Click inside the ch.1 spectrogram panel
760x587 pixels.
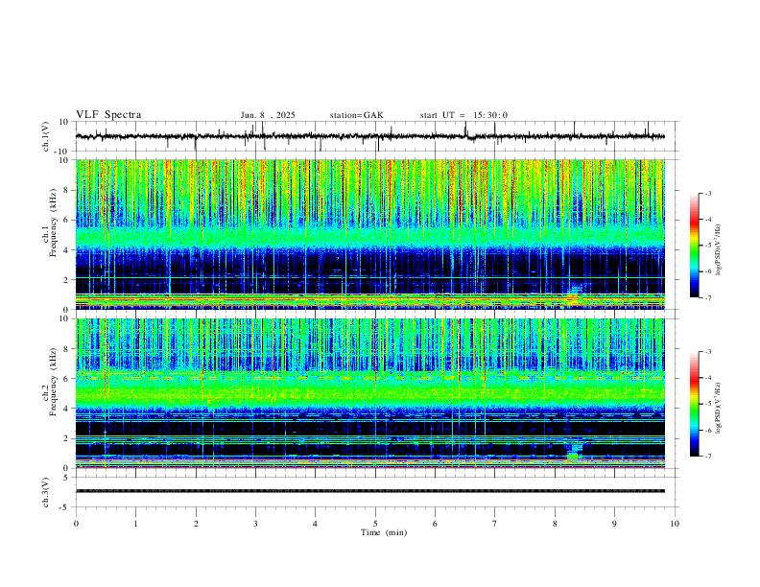pyautogui.click(x=369, y=234)
